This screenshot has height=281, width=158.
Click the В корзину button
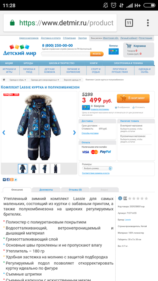click(x=133, y=98)
